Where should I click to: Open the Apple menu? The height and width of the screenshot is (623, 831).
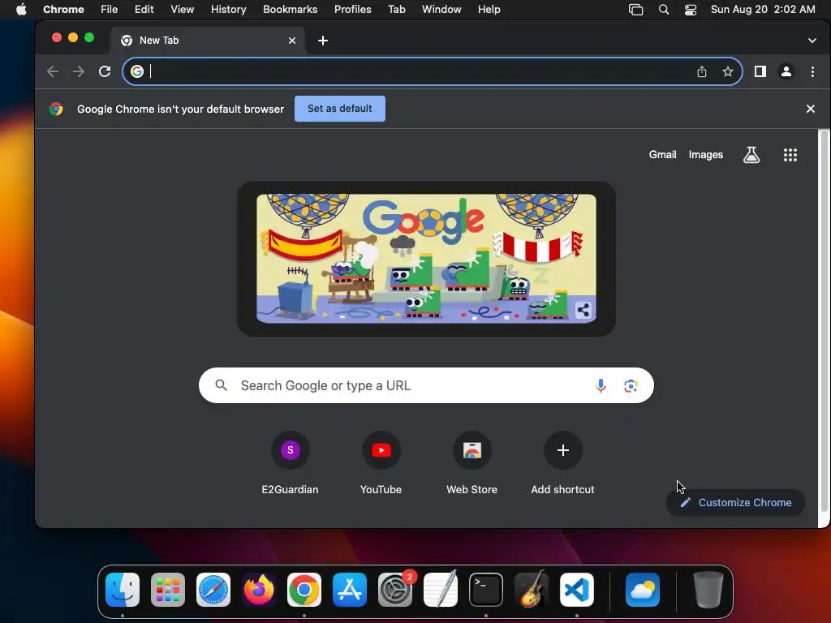pos(21,10)
